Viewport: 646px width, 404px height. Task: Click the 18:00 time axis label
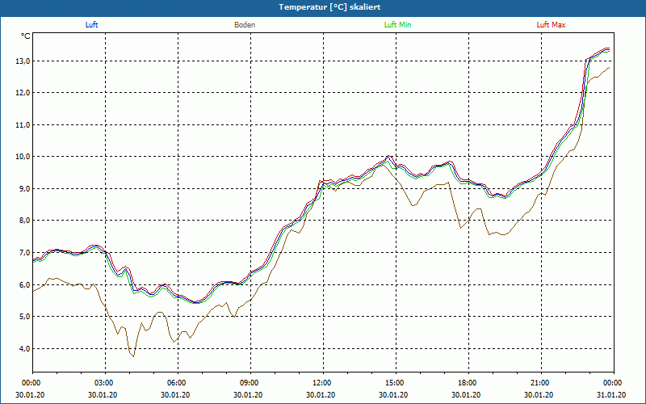click(467, 383)
